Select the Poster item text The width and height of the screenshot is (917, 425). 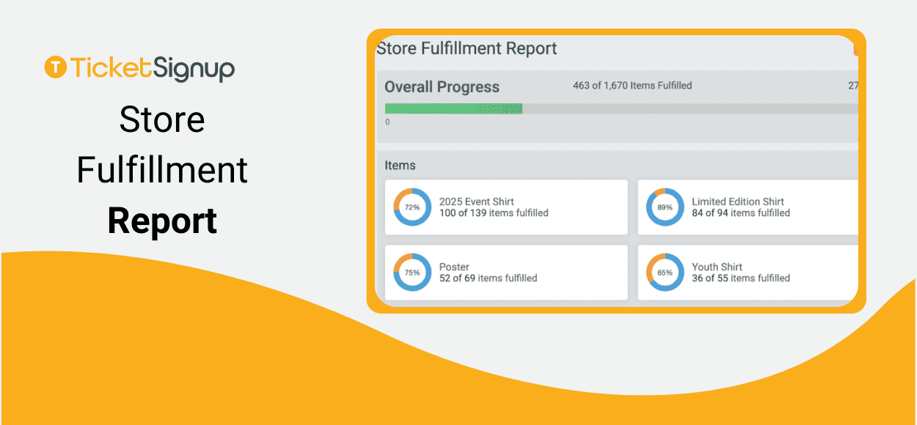click(454, 267)
